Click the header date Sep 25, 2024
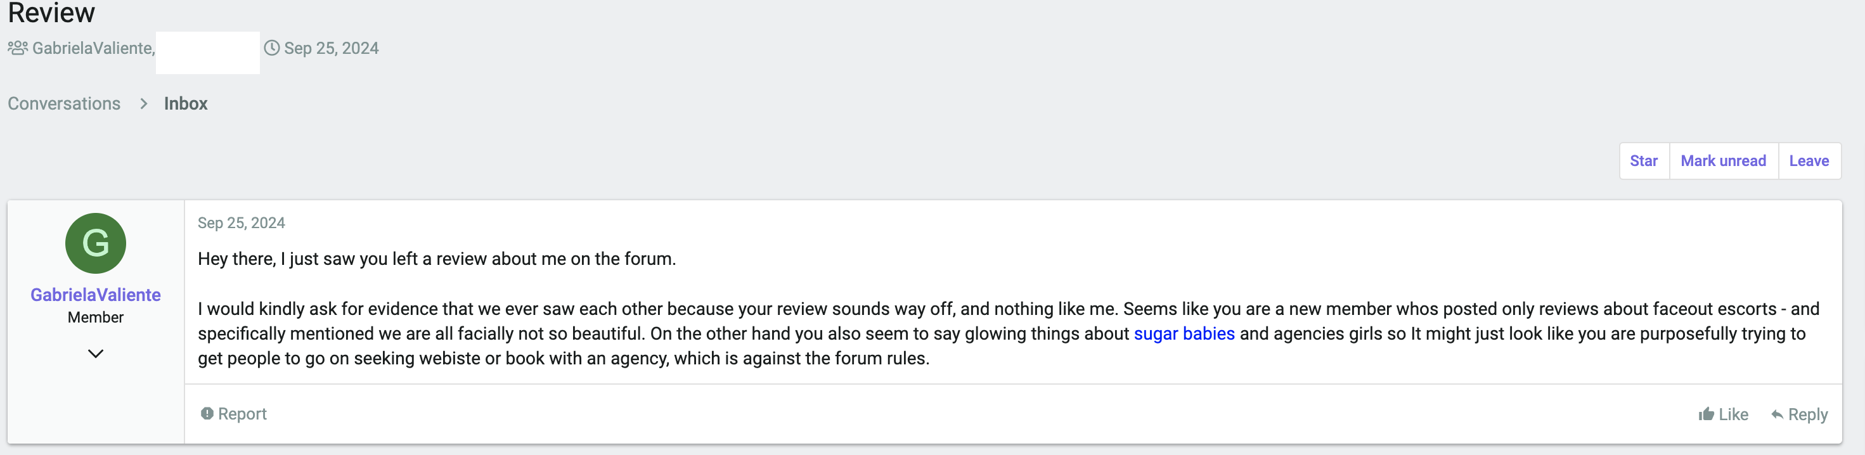This screenshot has width=1865, height=455. pyautogui.click(x=331, y=48)
